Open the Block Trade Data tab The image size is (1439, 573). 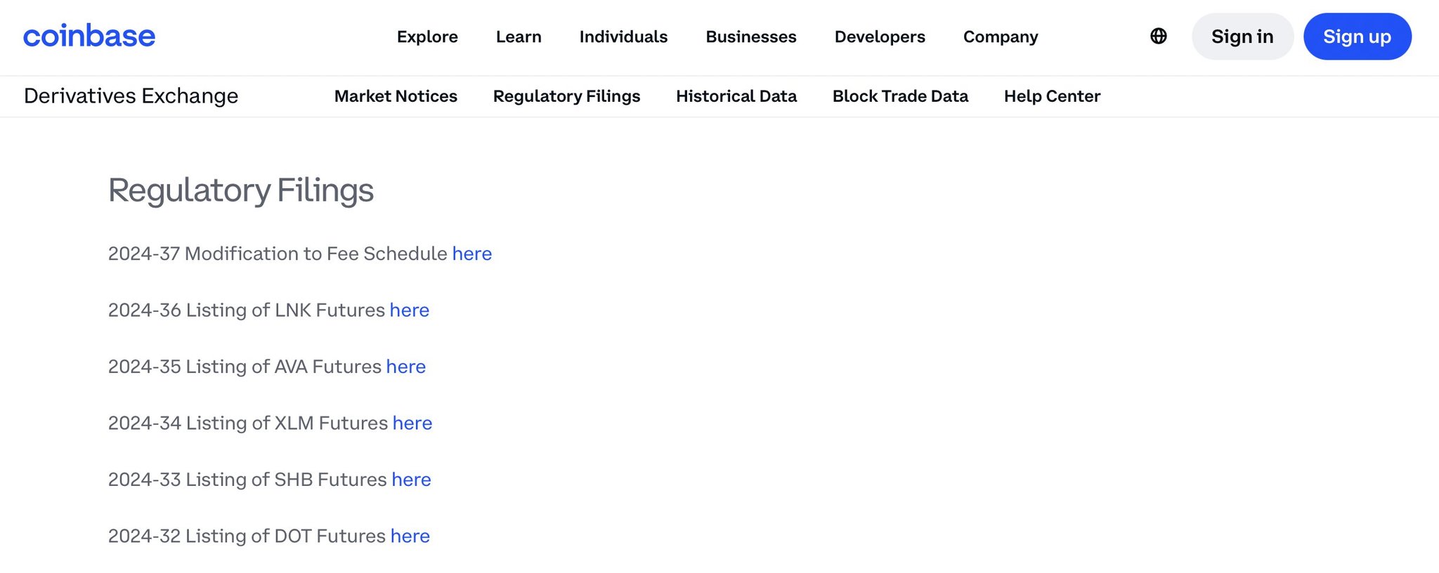[900, 96]
